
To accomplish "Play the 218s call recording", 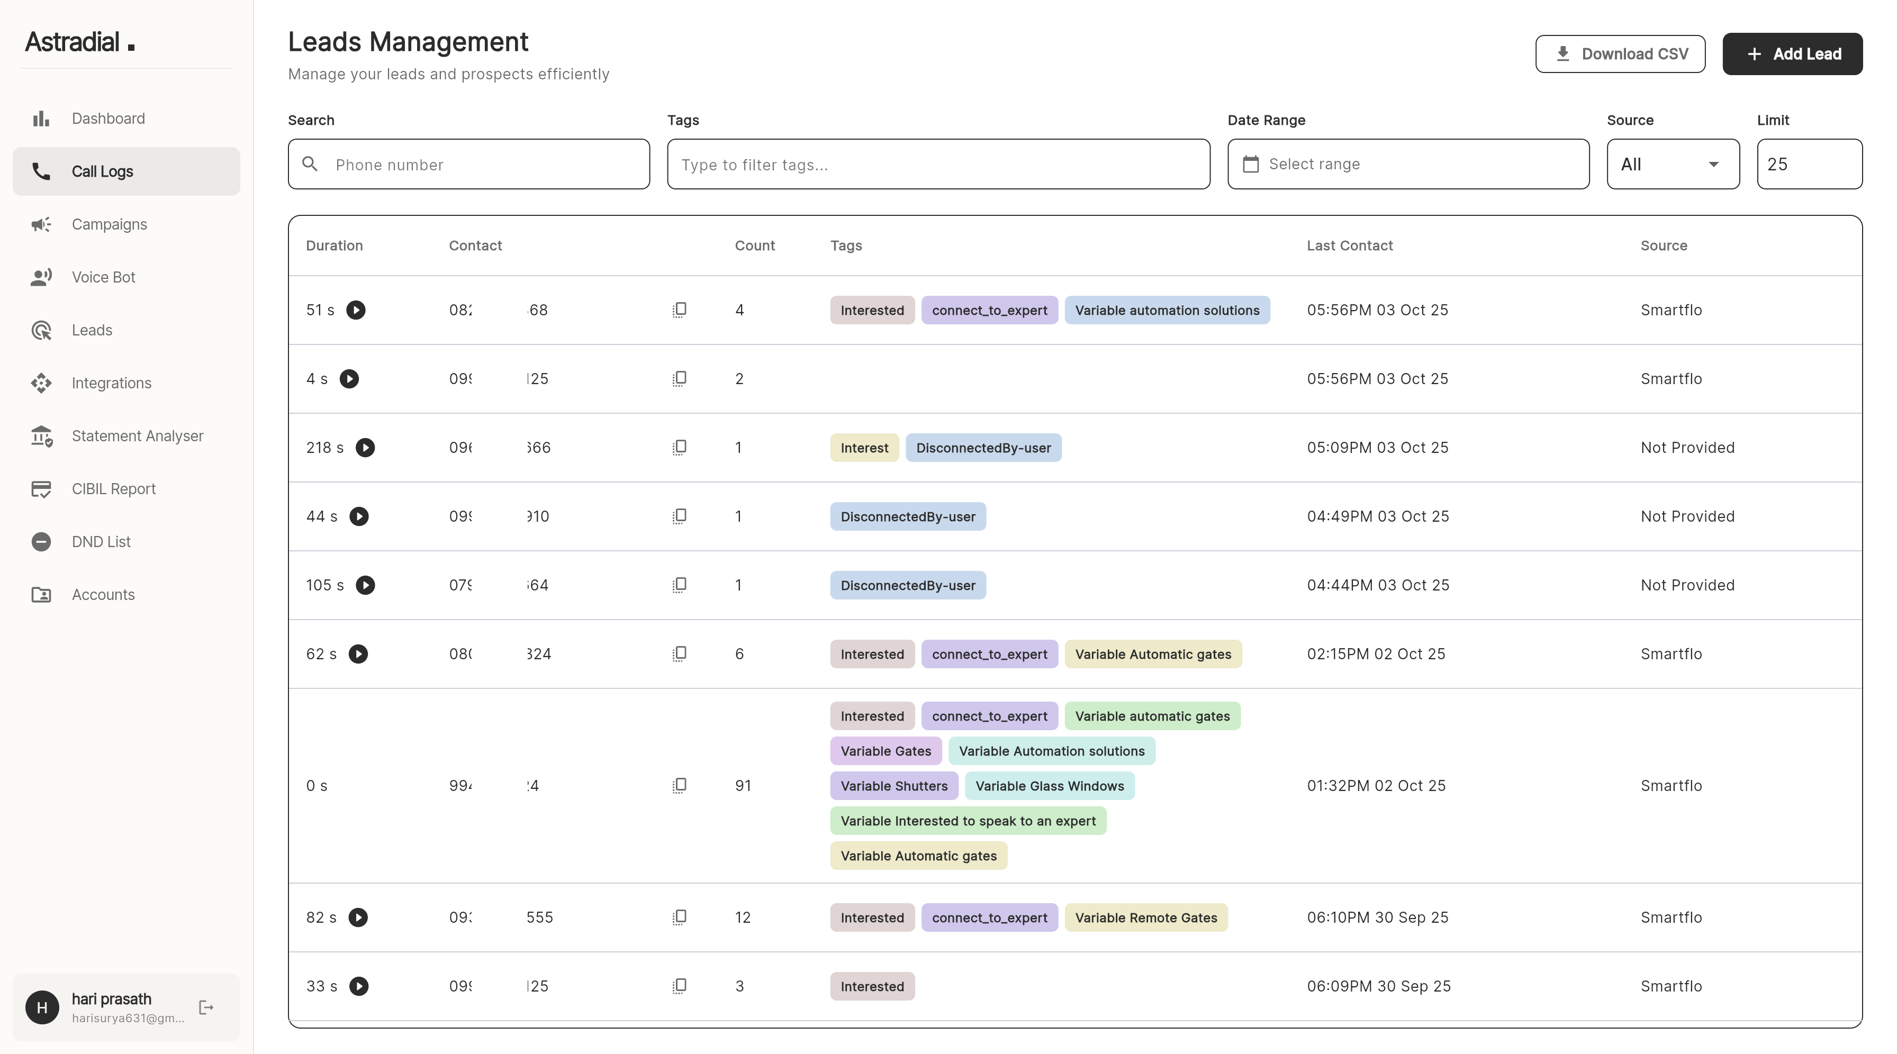I will click(366, 447).
